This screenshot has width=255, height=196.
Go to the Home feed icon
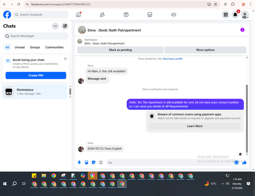click(79, 15)
